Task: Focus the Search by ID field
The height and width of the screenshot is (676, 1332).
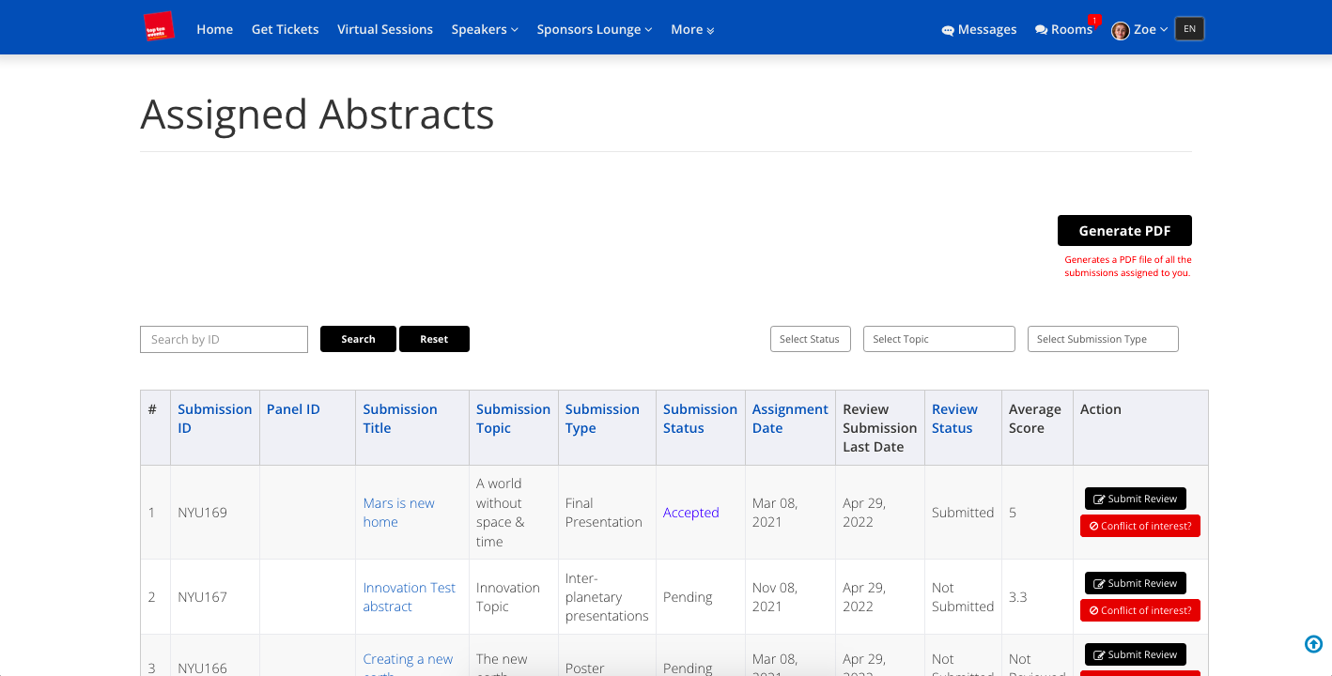Action: point(224,339)
